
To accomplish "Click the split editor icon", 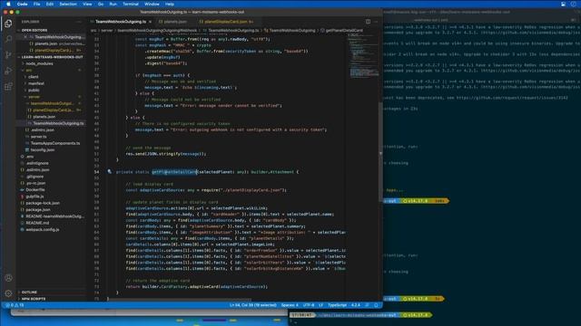I will pos(368,22).
